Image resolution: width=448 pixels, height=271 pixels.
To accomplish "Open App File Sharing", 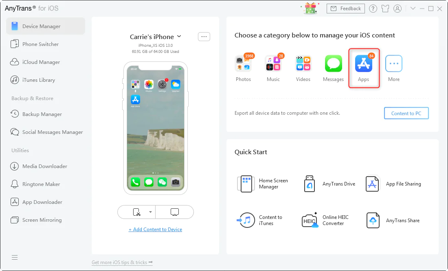I will click(393, 184).
